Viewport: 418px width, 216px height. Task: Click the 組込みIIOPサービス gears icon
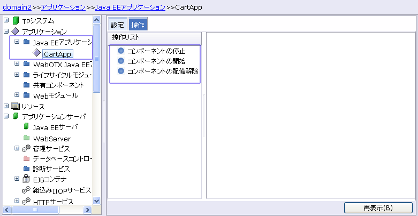pos(26,190)
